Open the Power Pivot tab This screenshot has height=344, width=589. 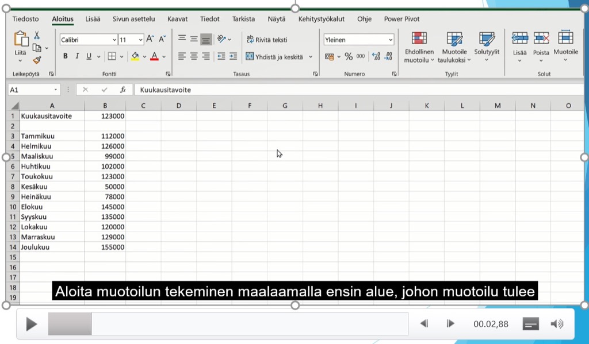click(x=401, y=19)
